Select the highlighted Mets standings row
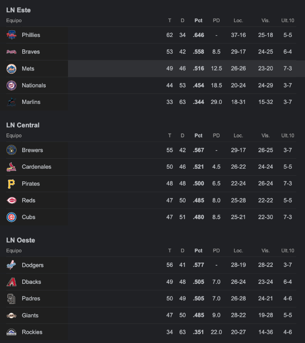The width and height of the screenshot is (305, 343). 152,68
